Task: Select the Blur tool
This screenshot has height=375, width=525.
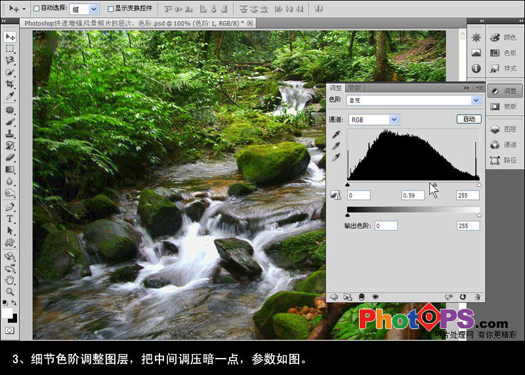Action: (10, 182)
